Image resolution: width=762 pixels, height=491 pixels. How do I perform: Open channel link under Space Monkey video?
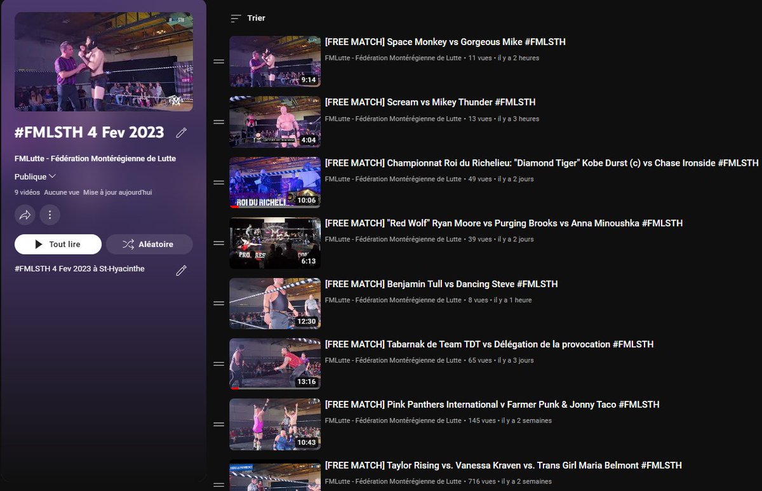coord(393,58)
